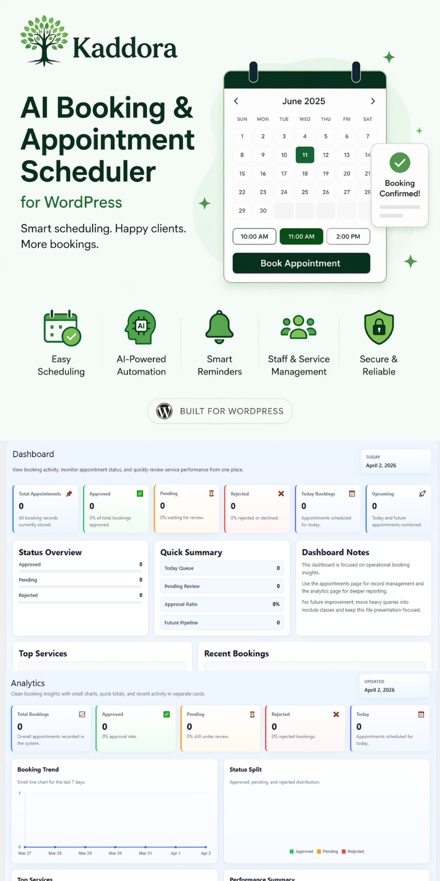Viewport: 440px width, 881px height.
Task: Click hourglass icon on Analytics Pending card
Action: pyautogui.click(x=252, y=714)
